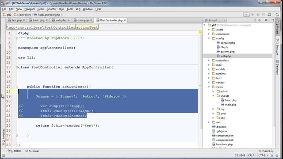
Task: Hide the Project panel with hide icon
Action: tap(272, 20)
